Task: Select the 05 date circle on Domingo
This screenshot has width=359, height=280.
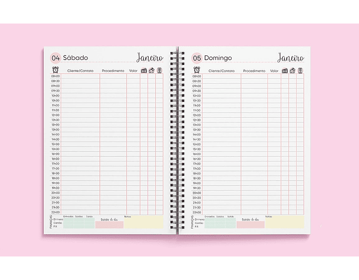Action: [x=196, y=58]
